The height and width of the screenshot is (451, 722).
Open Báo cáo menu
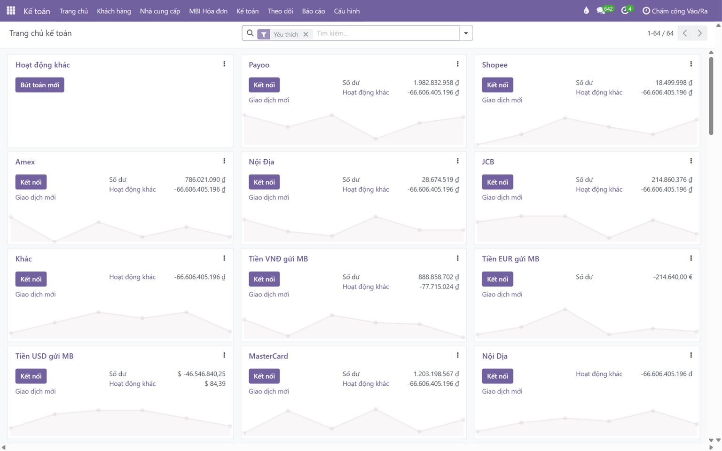tap(314, 11)
